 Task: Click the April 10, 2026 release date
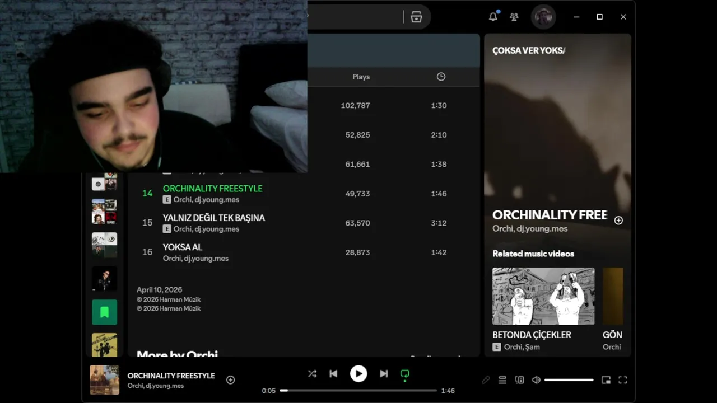[159, 290]
